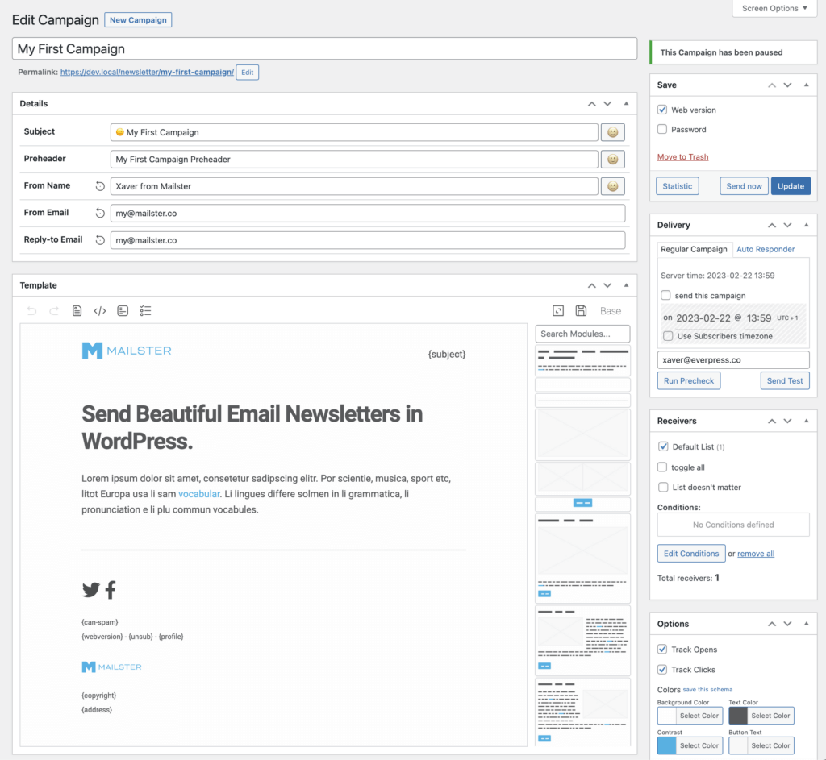
Task: Click the Send Test button
Action: pyautogui.click(x=785, y=380)
